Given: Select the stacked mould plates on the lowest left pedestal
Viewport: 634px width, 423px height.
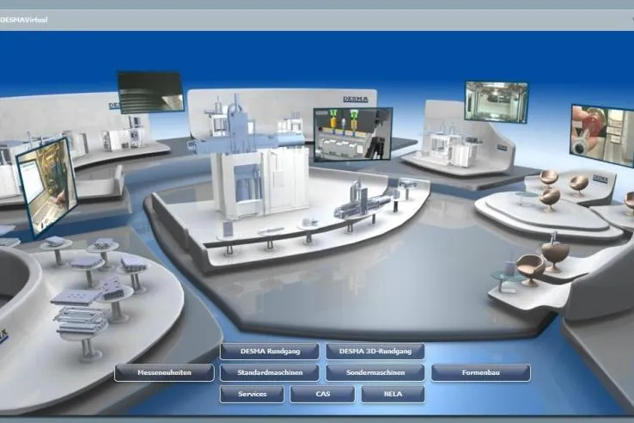Looking at the screenshot, I should pos(81,320).
